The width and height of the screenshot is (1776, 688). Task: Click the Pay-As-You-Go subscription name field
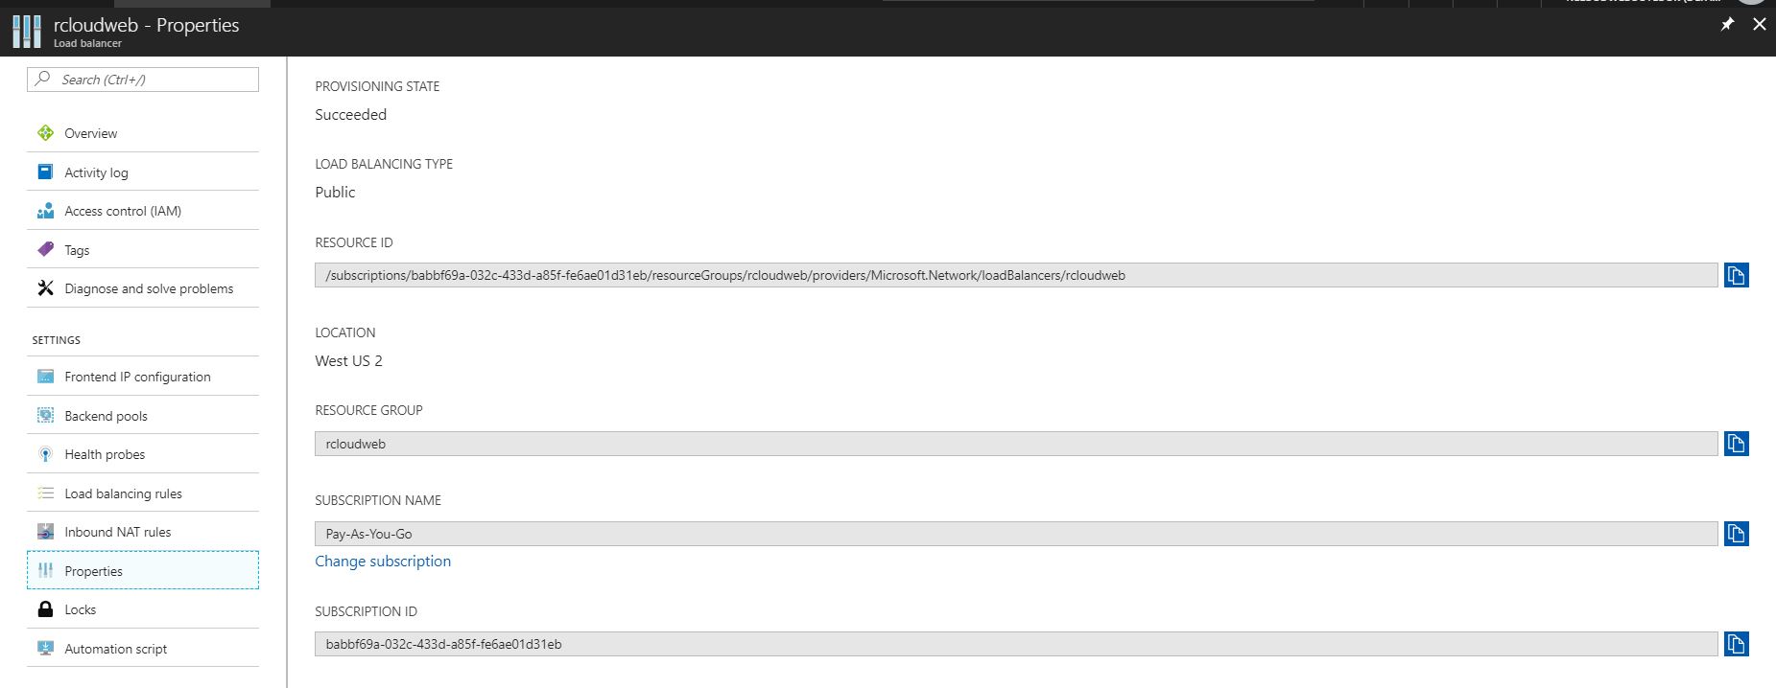[x=1016, y=534]
